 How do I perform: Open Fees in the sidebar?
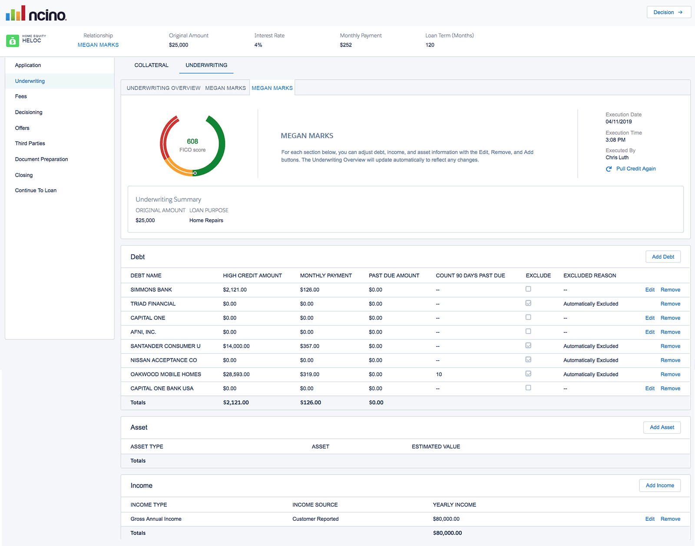[21, 96]
